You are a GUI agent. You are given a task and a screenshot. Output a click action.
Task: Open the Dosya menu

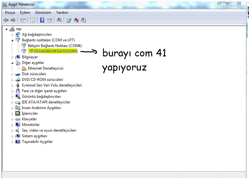[x=10, y=13]
